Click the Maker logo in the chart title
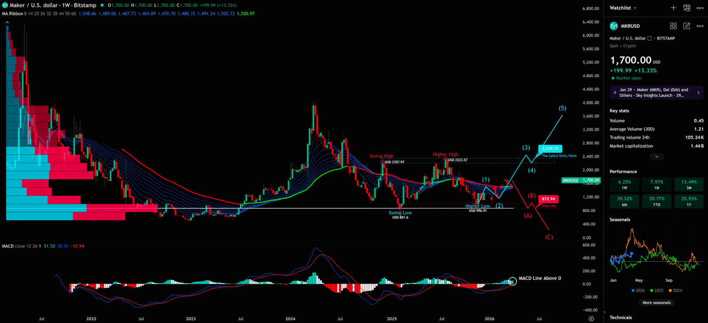The width and height of the screenshot is (708, 323). 5,5
